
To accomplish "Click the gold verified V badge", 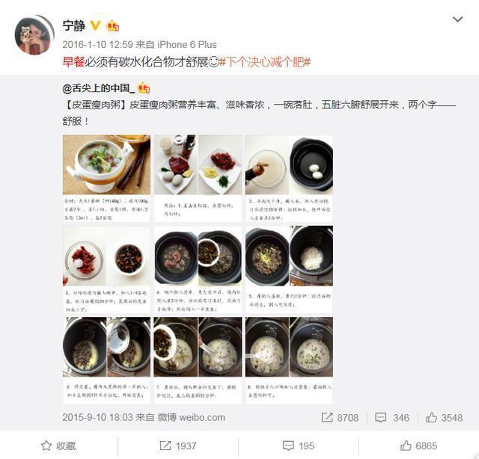I will [95, 25].
